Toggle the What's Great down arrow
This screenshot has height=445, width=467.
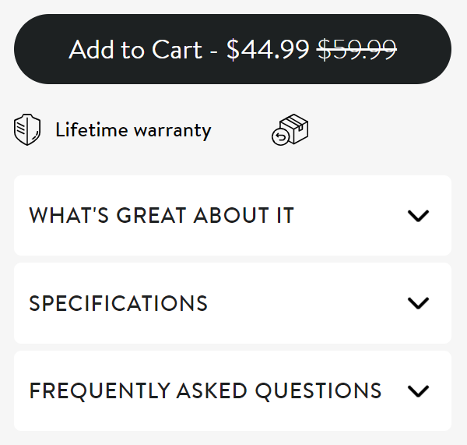click(418, 216)
